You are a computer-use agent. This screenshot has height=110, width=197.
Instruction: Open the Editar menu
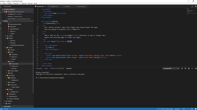pos(4,3)
